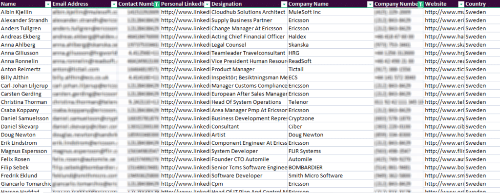Image resolution: width=500 pixels, height=193 pixels.
Task: Open Albin Kjellin's LinkedIn URL cell
Action: (185, 12)
